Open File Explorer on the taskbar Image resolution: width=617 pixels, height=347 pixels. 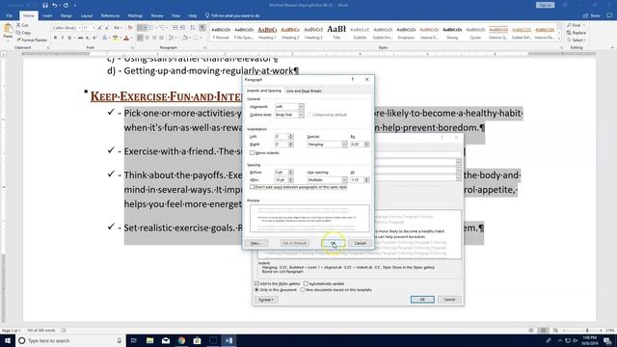tap(150, 340)
